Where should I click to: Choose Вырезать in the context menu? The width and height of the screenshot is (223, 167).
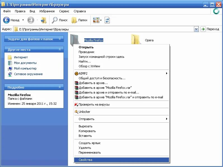121,126
